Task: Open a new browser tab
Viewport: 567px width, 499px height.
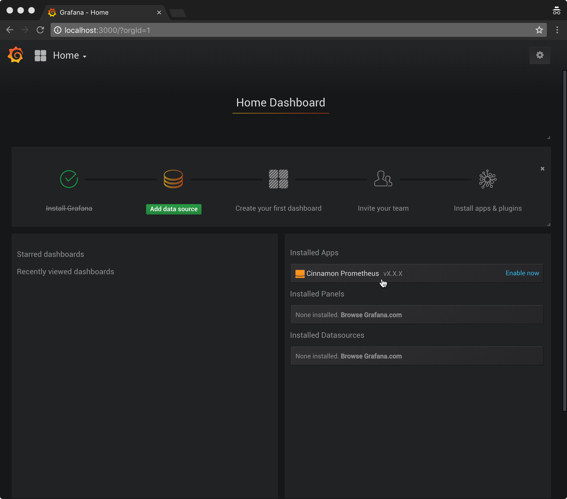Action: coord(178,13)
